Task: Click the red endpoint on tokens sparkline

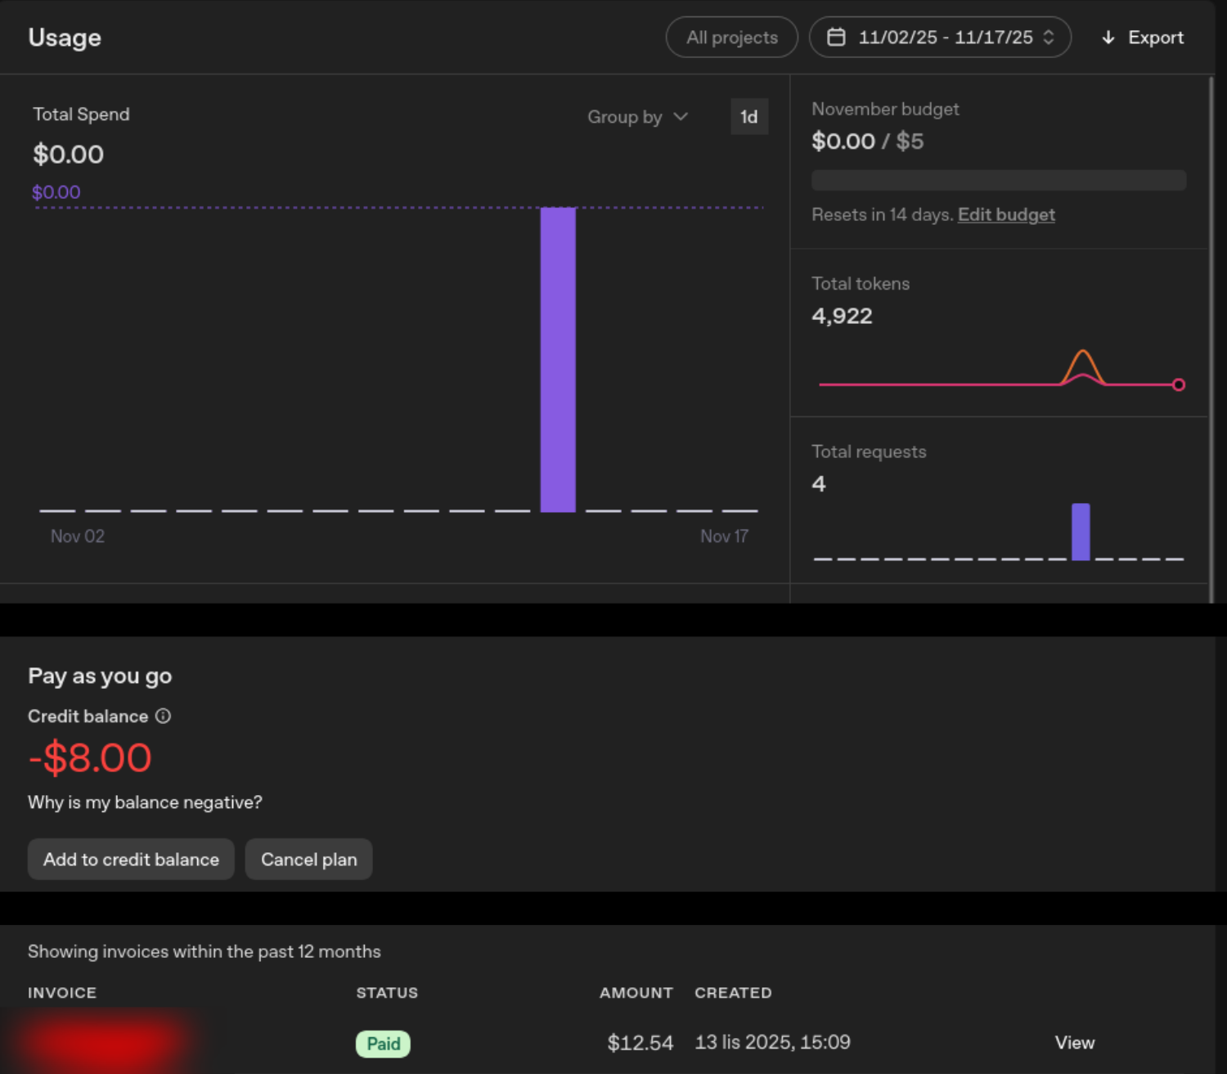Action: click(1179, 384)
